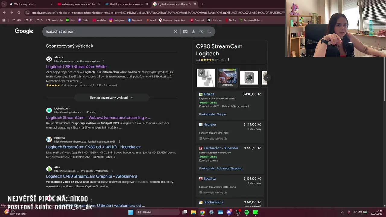Screen dimensions: 386x217
Task: Open Logitech StreamCam Webová kamera result
Action: pyautogui.click(x=98, y=118)
